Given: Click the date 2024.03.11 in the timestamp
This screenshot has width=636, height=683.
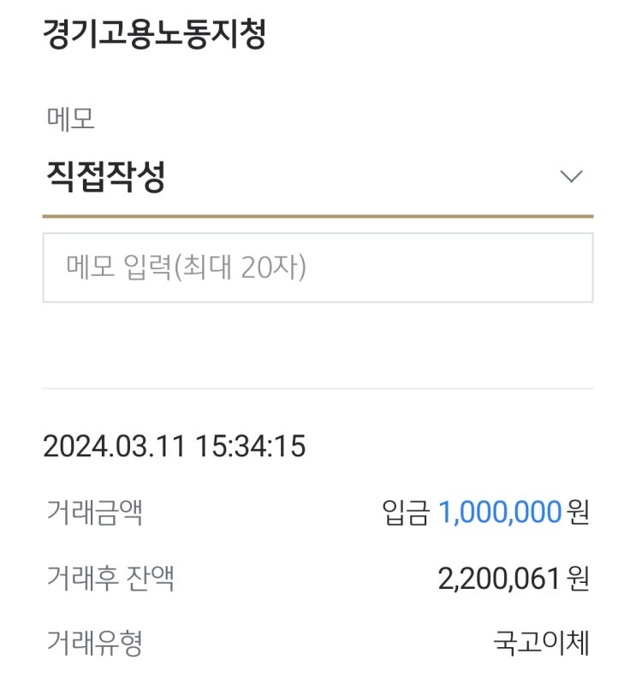Looking at the screenshot, I should coord(114,445).
